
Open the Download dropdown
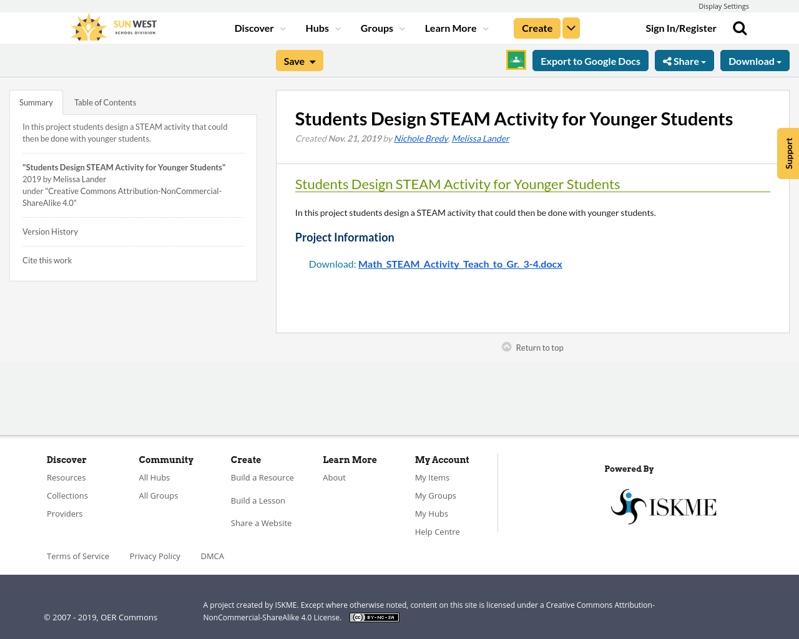click(x=754, y=61)
